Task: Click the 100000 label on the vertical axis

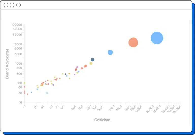Action: [17, 25]
